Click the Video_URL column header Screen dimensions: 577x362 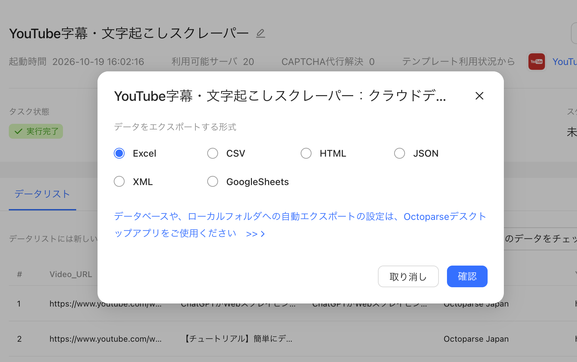[71, 274]
